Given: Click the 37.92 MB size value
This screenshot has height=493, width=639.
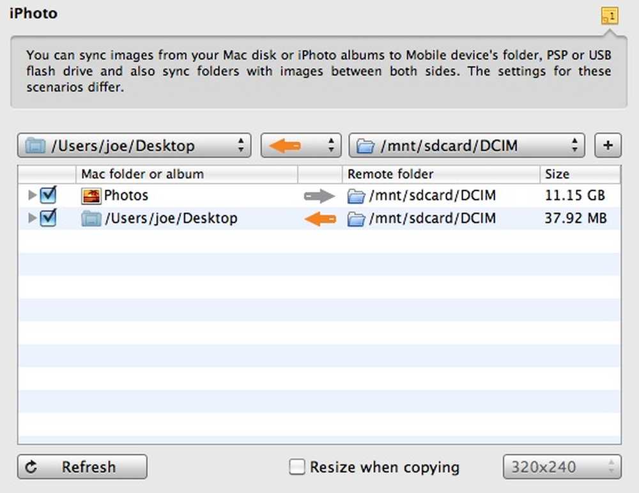Looking at the screenshot, I should pos(576,218).
